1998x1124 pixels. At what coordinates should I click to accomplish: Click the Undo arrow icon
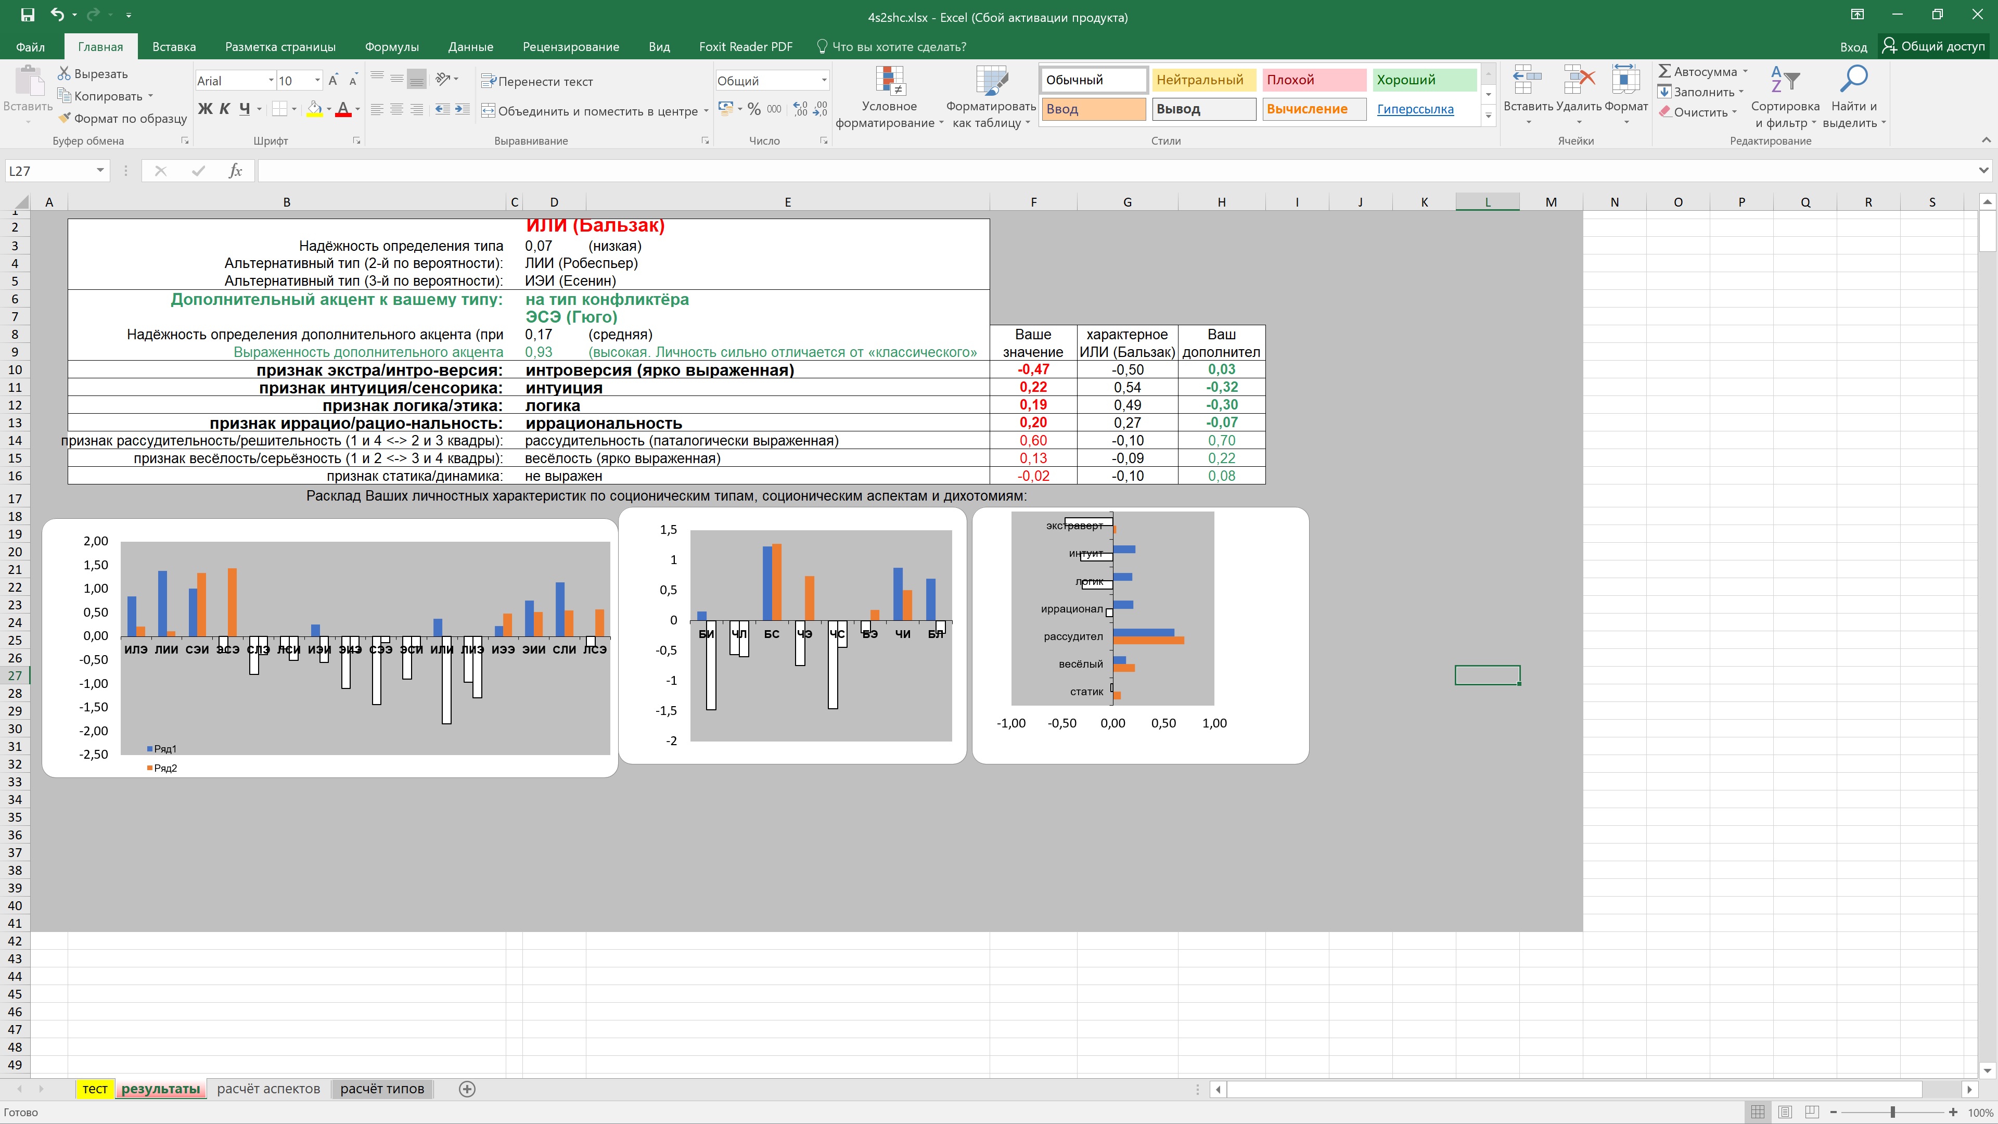tap(57, 15)
